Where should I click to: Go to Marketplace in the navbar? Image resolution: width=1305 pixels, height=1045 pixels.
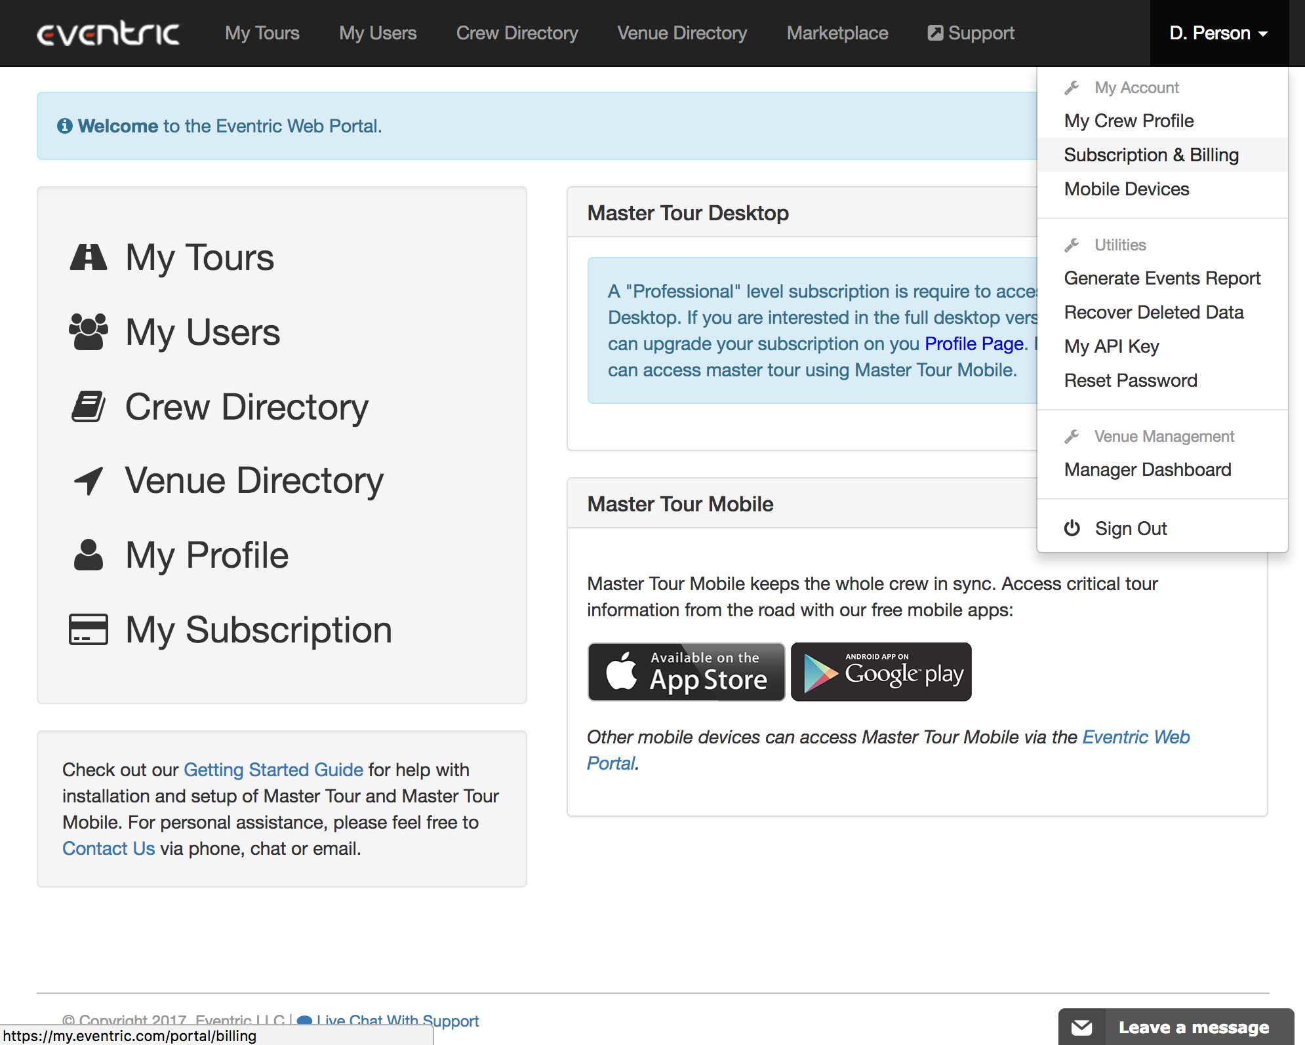[x=837, y=33]
